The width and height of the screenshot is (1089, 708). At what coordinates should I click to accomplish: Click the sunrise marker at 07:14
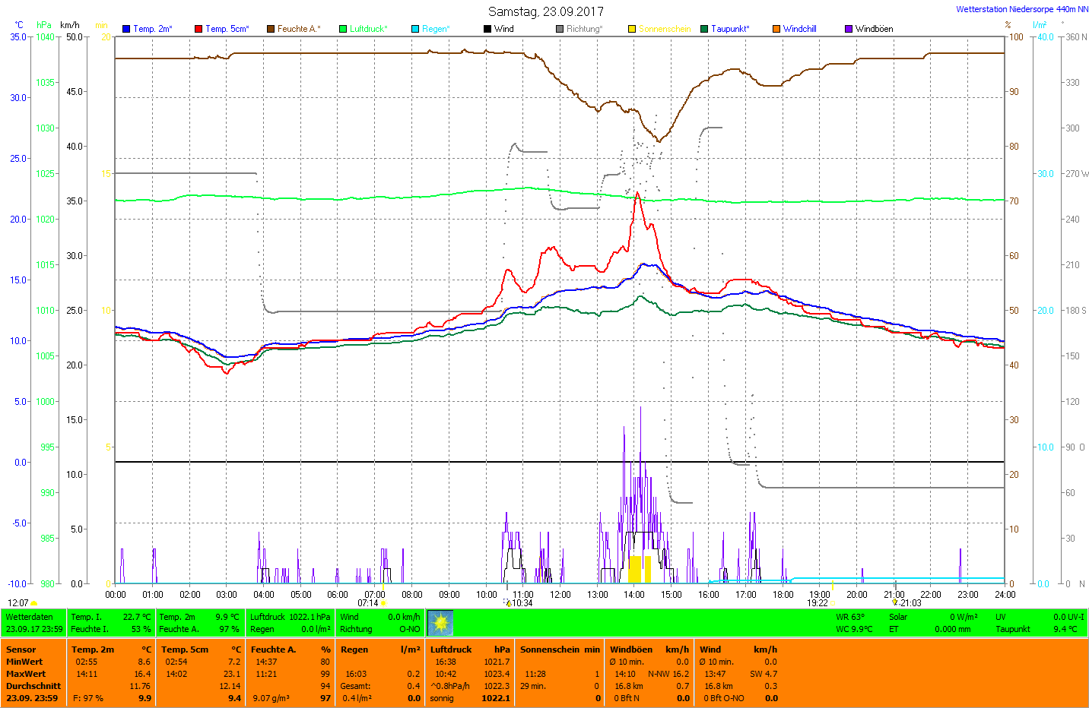coord(383,603)
